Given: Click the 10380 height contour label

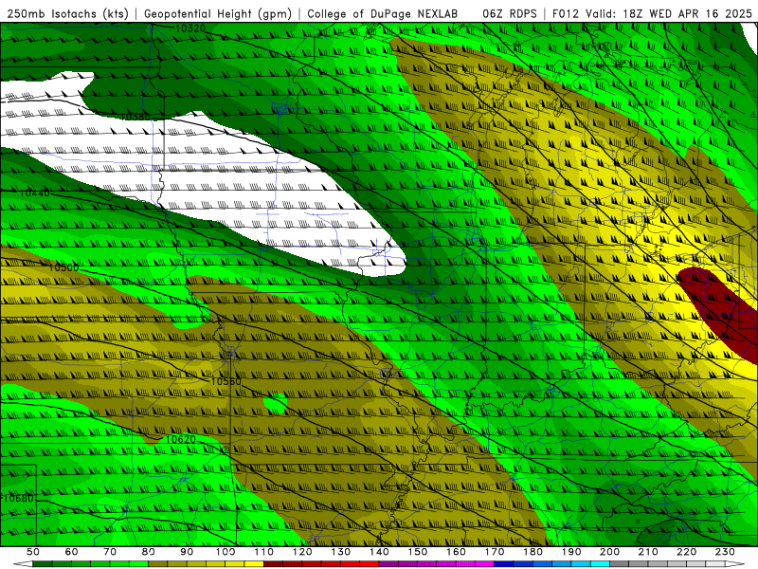Looking at the screenshot, I should click(x=135, y=117).
